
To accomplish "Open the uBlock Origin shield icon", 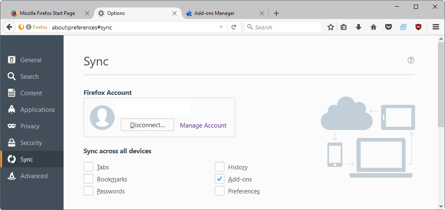I will [418, 27].
